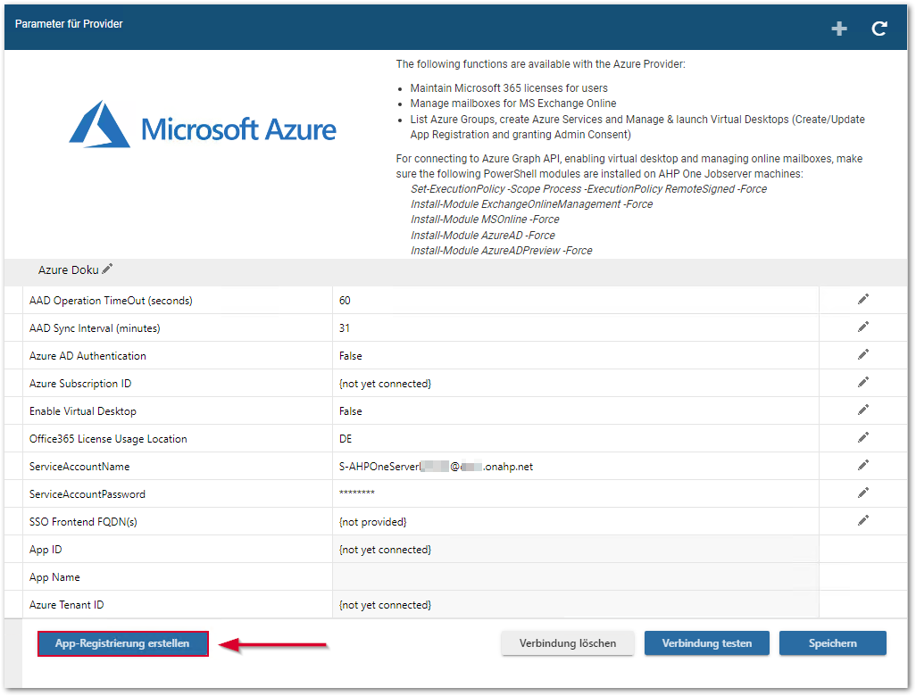
Task: Click Maintain Microsoft 365 licenses bullet
Action: pyautogui.click(x=509, y=88)
